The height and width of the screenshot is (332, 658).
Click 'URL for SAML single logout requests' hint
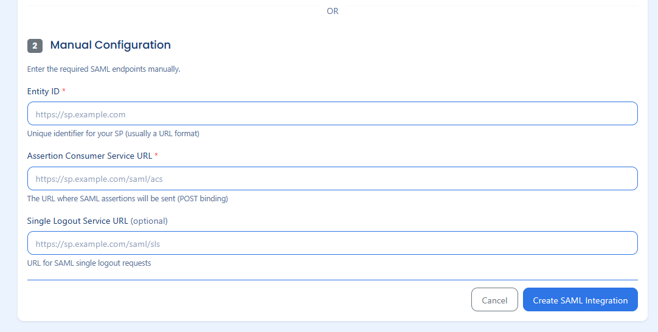(x=89, y=263)
